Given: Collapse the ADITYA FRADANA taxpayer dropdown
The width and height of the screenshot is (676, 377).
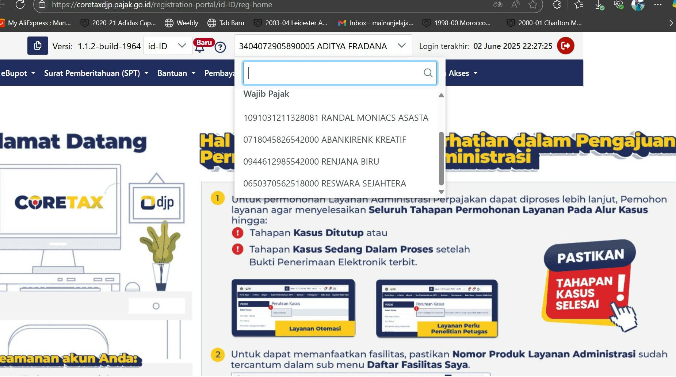Looking at the screenshot, I should click(323, 46).
